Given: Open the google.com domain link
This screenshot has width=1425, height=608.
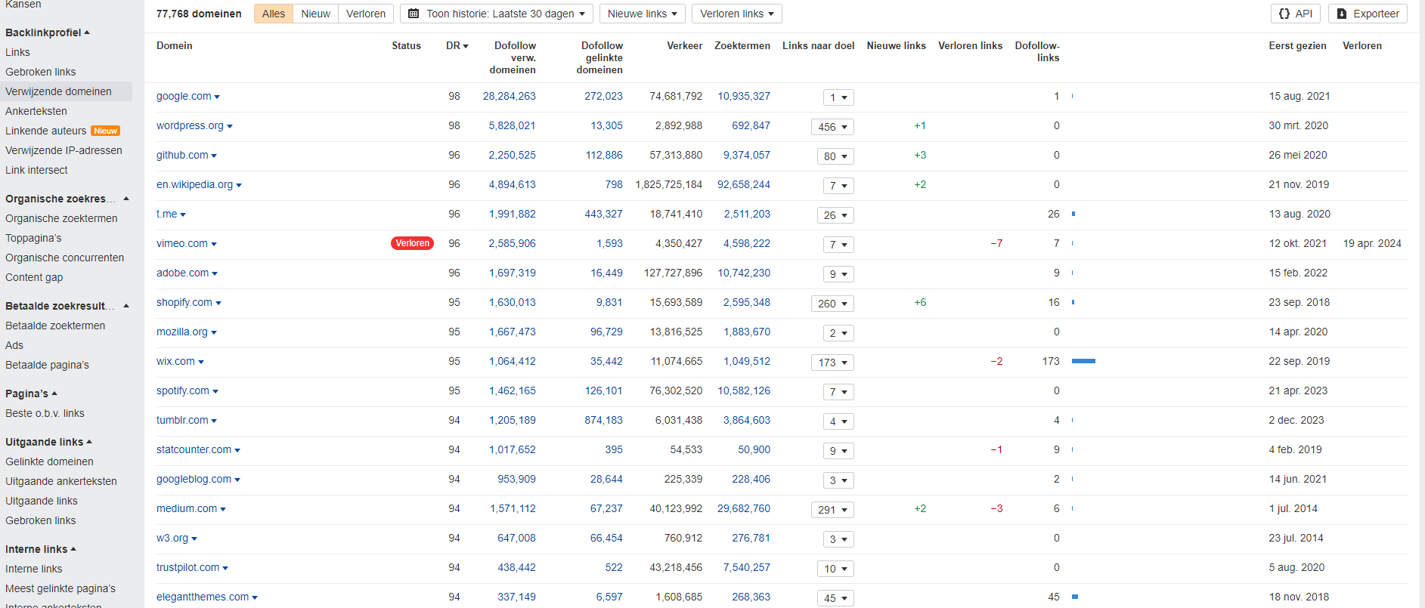Looking at the screenshot, I should [184, 96].
